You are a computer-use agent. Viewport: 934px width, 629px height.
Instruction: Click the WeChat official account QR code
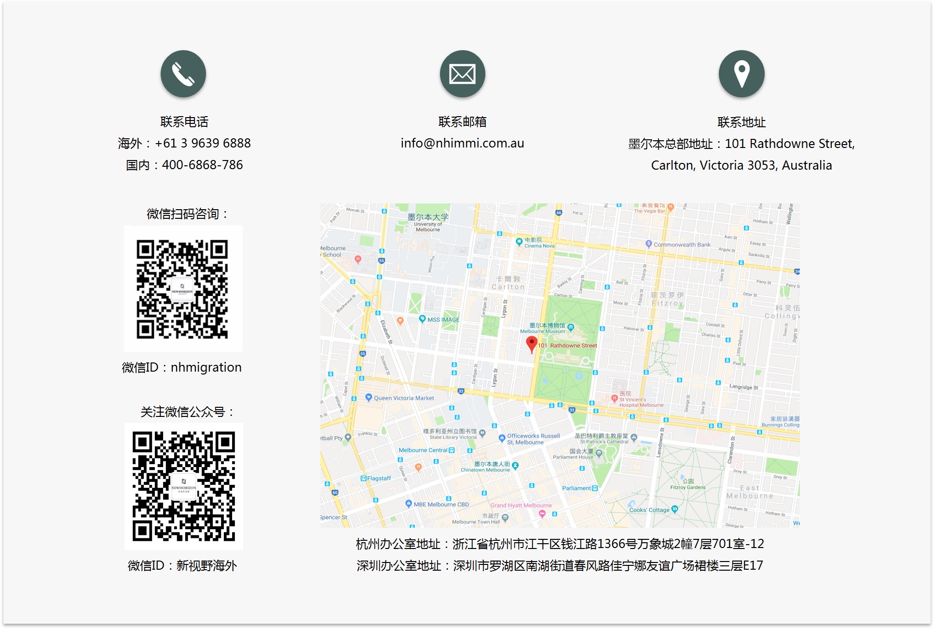[183, 486]
